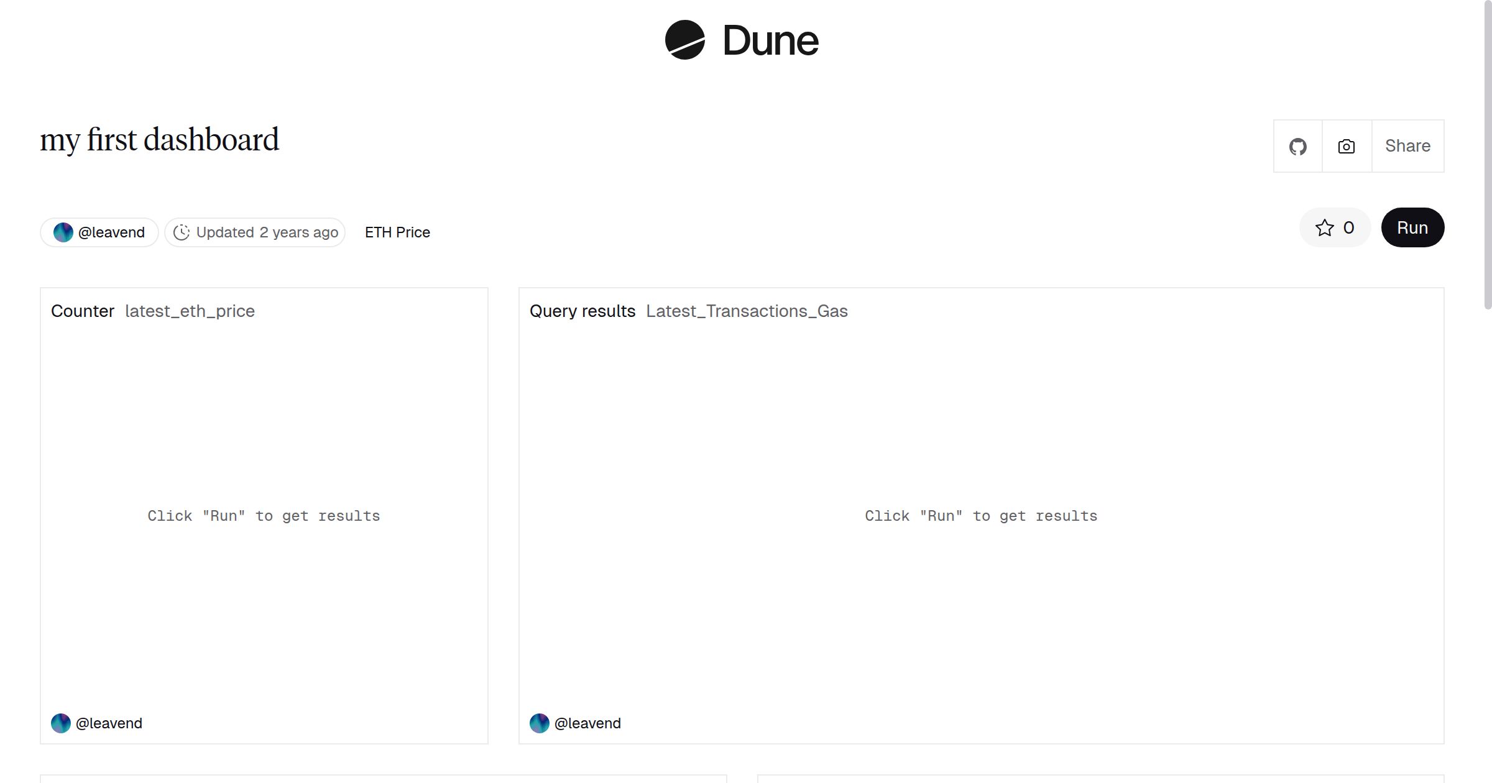Click the avatar under the Counter widget
Image resolution: width=1492 pixels, height=783 pixels.
62,723
